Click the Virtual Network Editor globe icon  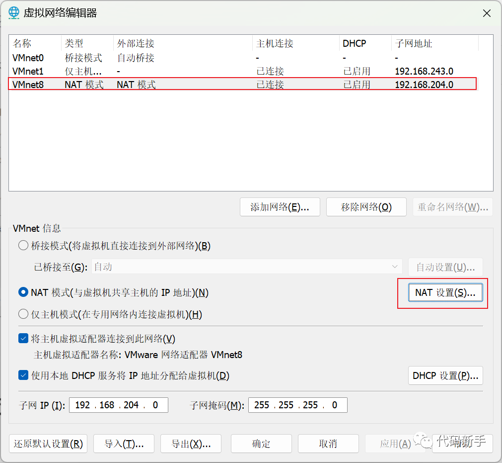(14, 13)
